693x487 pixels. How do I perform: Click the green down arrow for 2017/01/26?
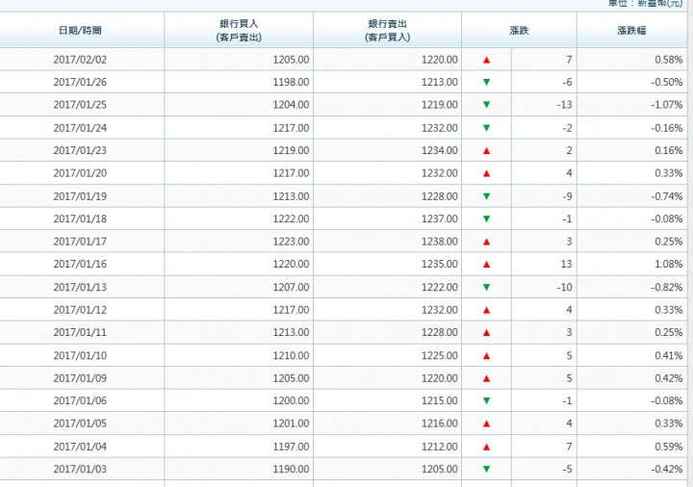point(487,82)
